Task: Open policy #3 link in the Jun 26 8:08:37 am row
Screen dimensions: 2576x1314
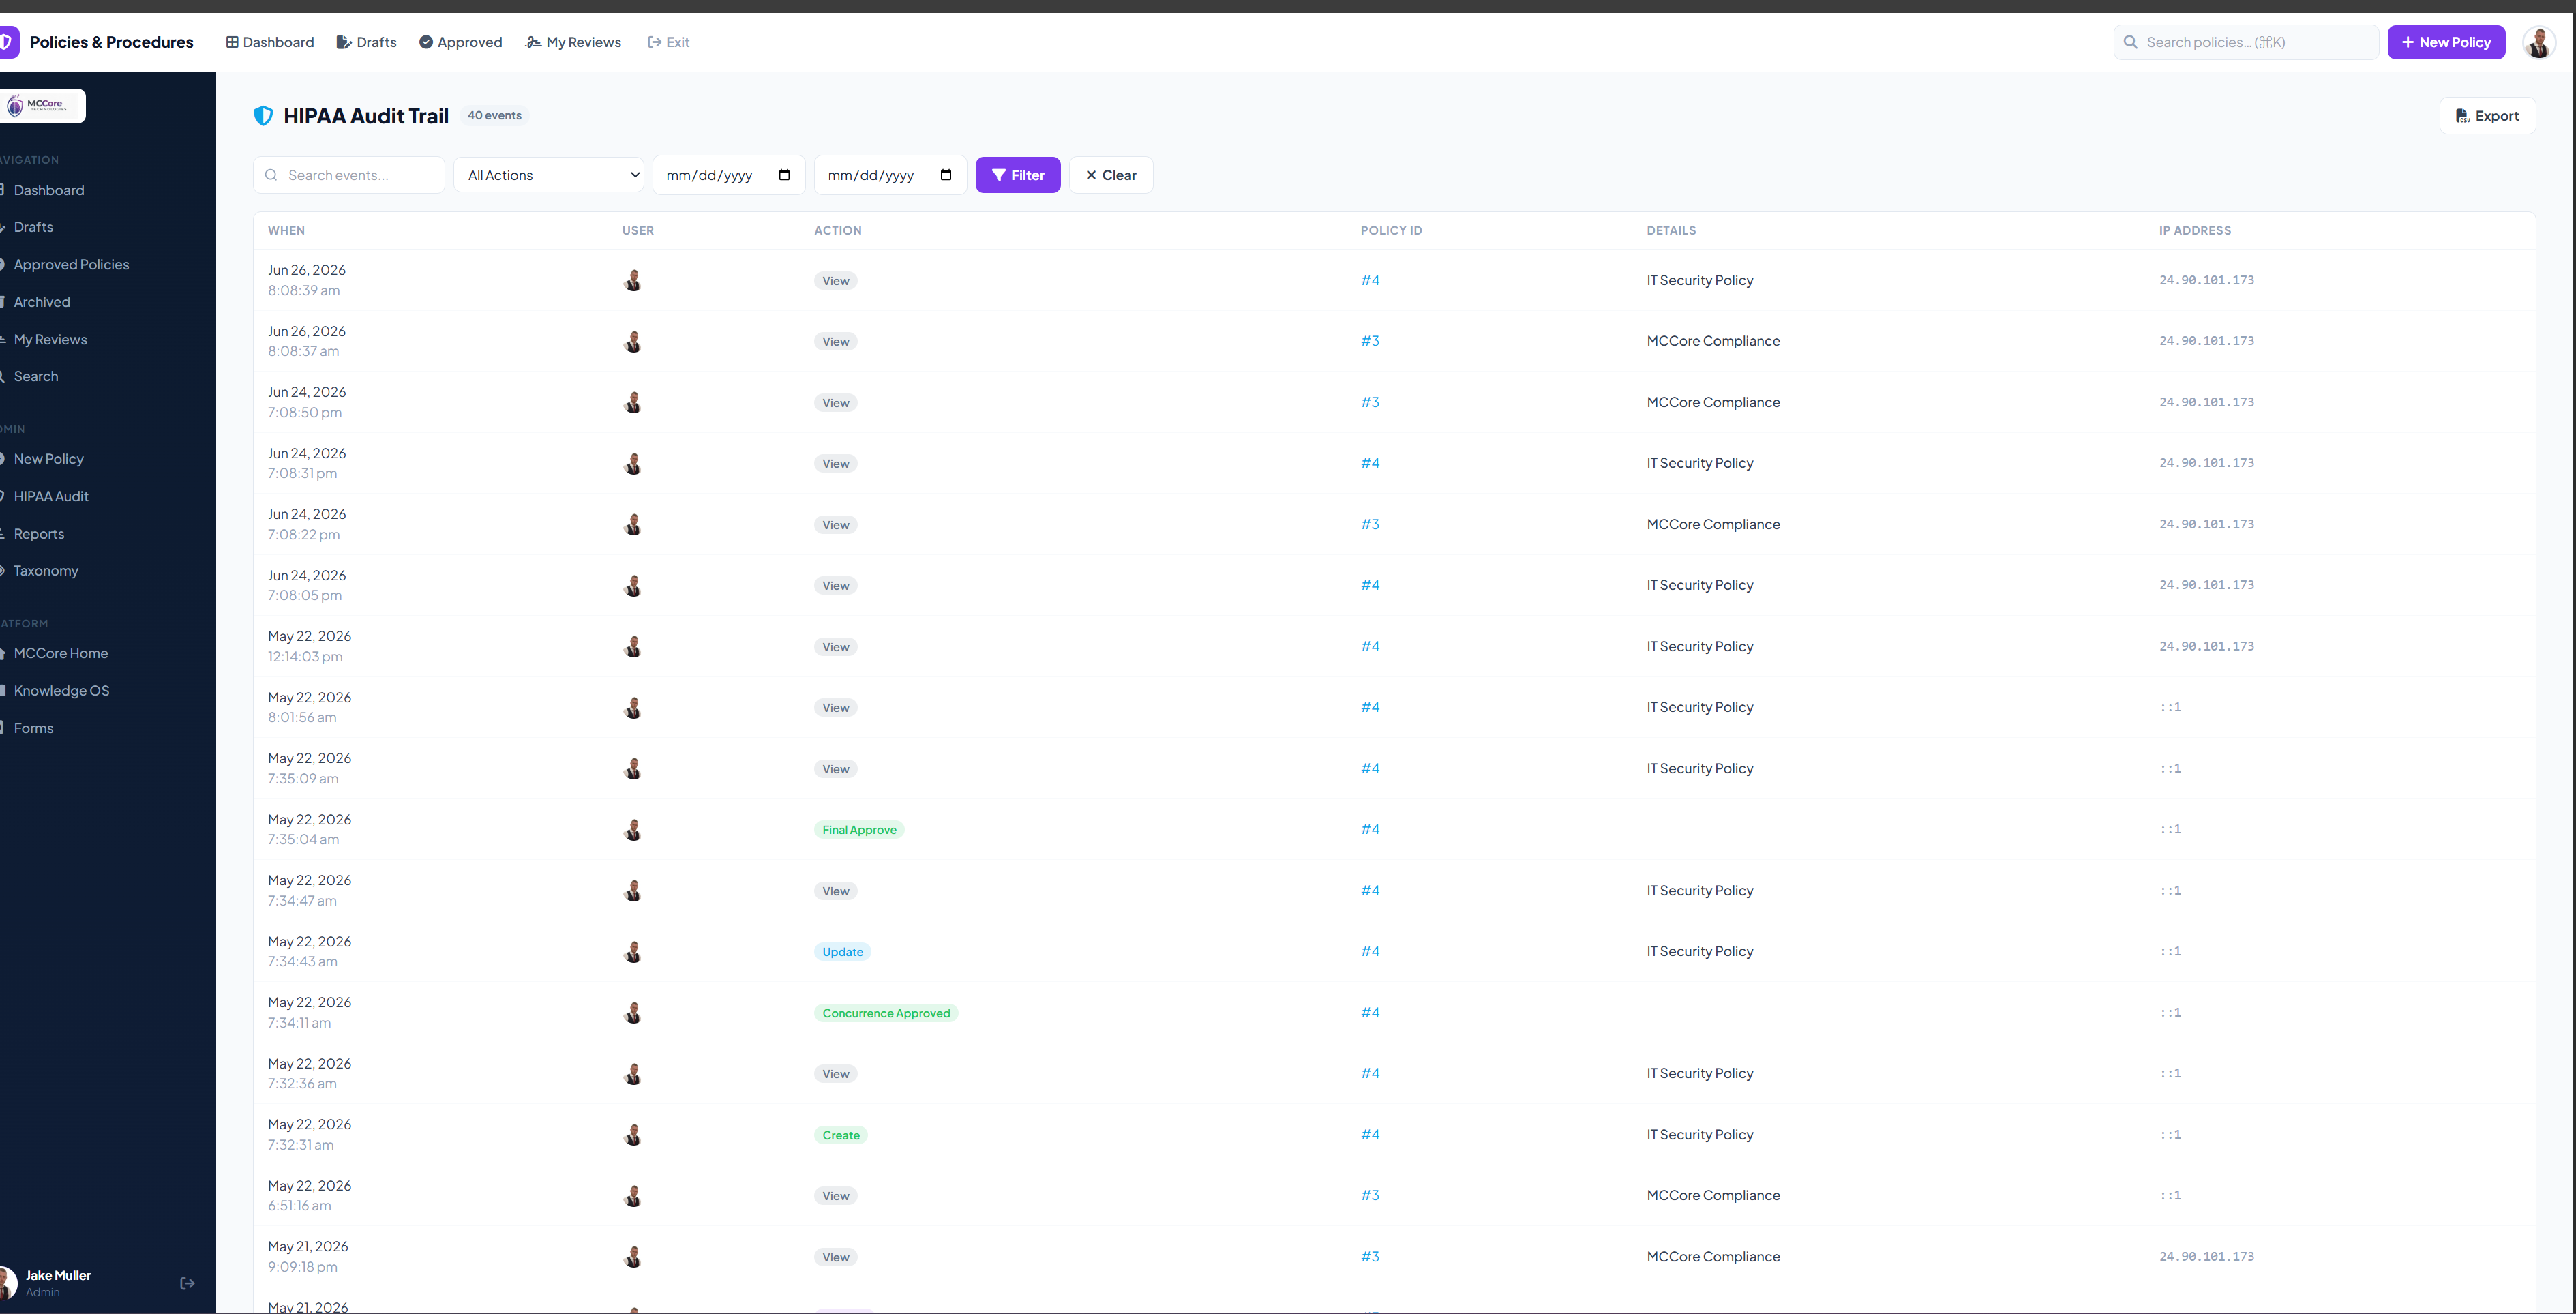Action: pos(1370,341)
